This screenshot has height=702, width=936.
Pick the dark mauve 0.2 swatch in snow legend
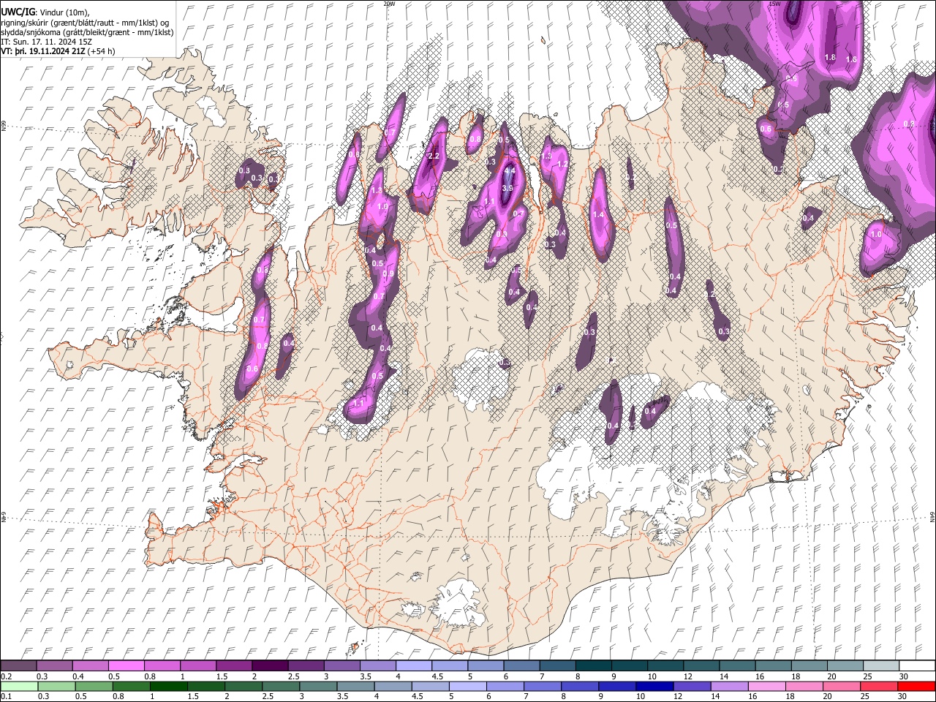[18, 665]
